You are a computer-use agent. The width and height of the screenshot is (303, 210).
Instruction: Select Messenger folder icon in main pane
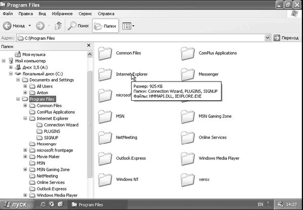188,75
